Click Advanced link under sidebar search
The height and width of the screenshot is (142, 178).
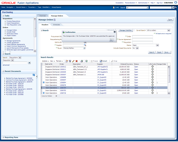click(x=6, y=65)
